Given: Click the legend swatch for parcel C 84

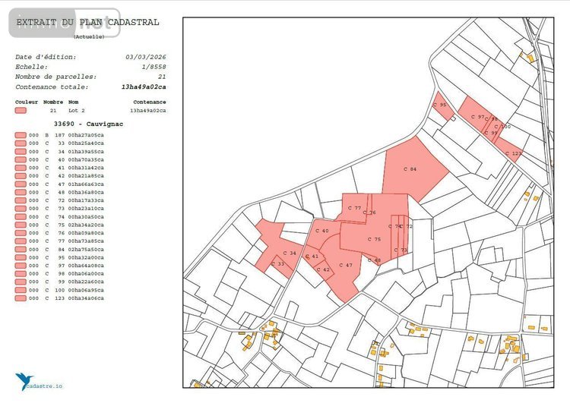Looking at the screenshot, I should click(x=21, y=249).
